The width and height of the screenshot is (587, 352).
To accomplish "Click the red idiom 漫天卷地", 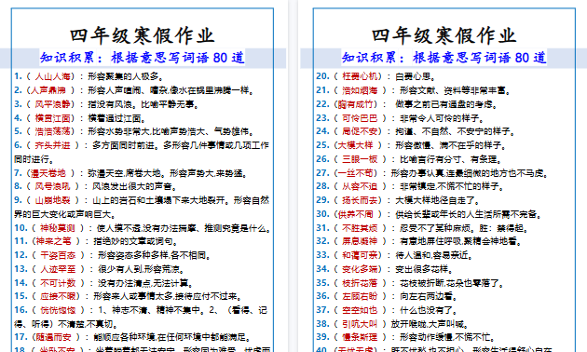I will [x=48, y=173].
